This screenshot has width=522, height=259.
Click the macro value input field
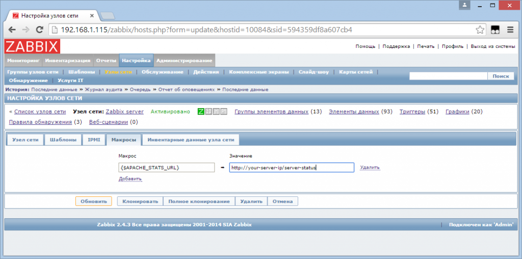pyautogui.click(x=291, y=167)
